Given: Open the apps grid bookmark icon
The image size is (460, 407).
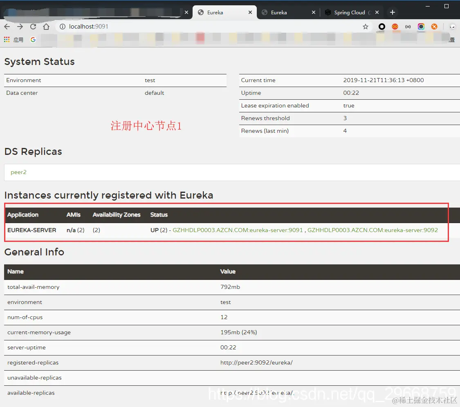Looking at the screenshot, I should point(7,40).
